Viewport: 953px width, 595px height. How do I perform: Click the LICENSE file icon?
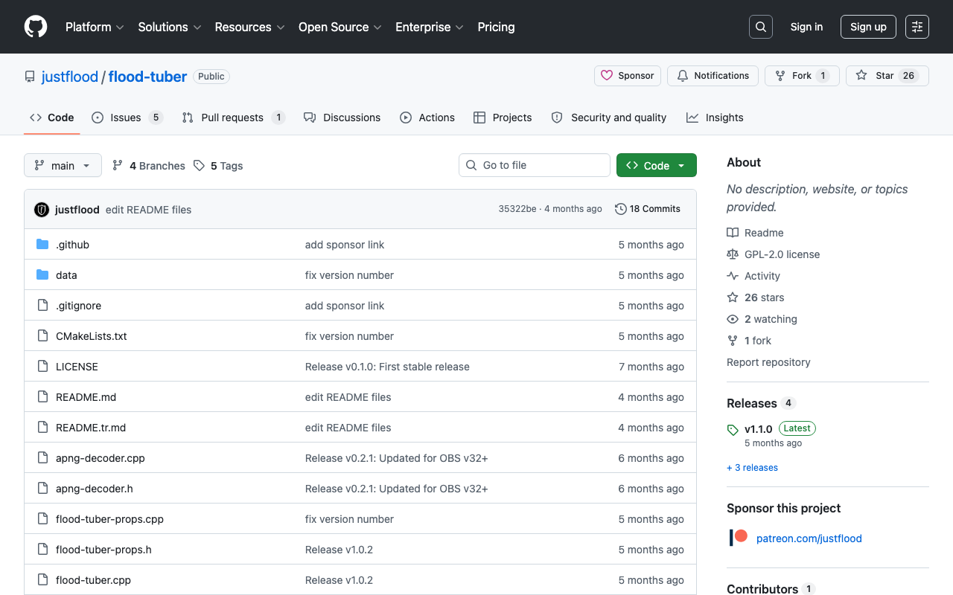coord(42,367)
